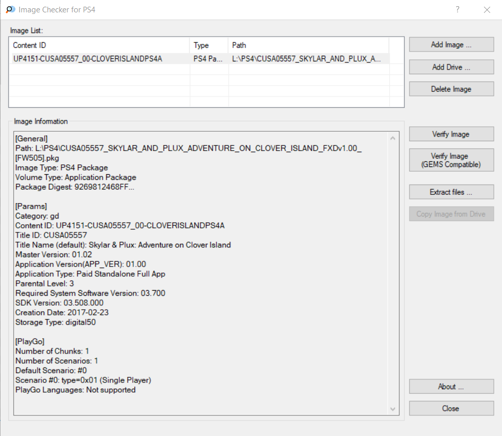The height and width of the screenshot is (436, 502).
Task: Click the 'Creation Date: 2017-02-23' line
Action: tap(62, 312)
